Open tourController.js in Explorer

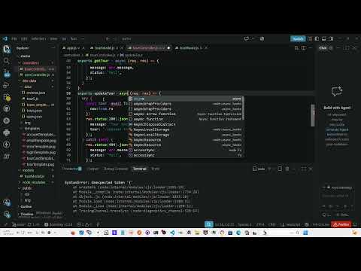[x=35, y=69]
